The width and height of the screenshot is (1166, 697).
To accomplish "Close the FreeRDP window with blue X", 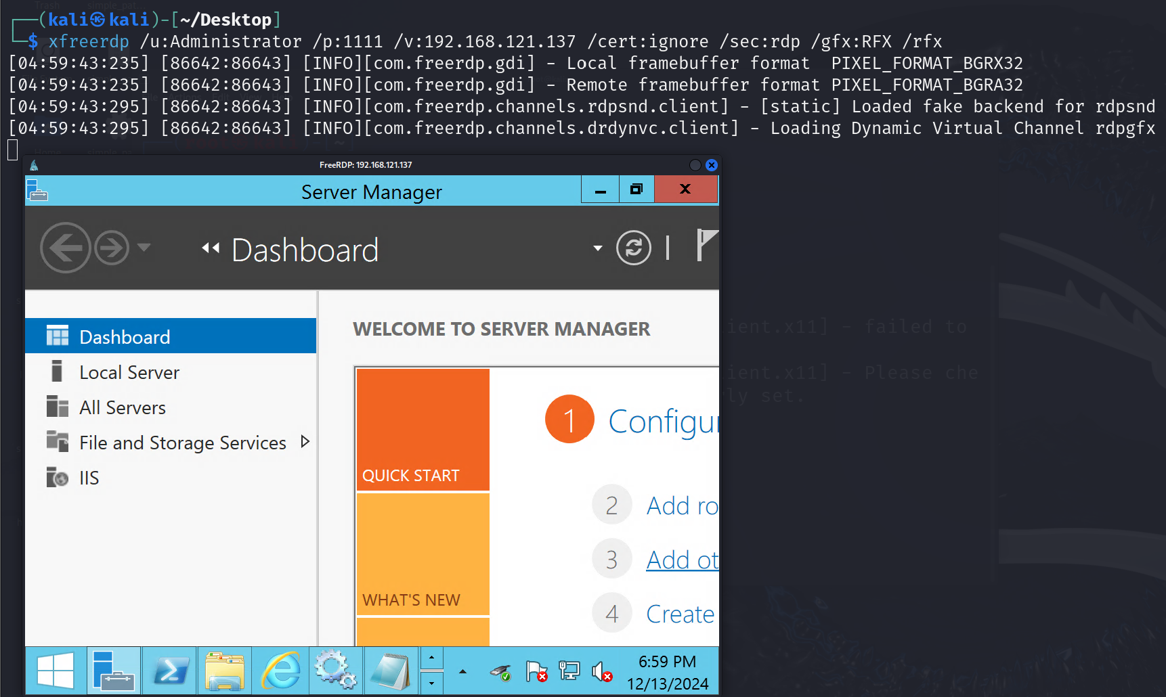I will pyautogui.click(x=711, y=164).
